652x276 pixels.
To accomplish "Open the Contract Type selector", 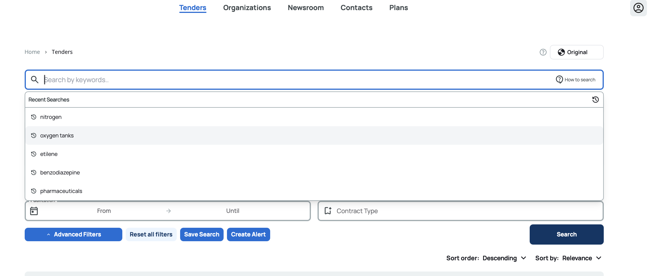I will click(460, 211).
